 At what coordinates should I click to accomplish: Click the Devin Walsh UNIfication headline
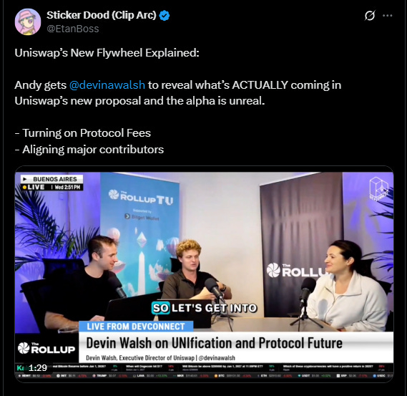[214, 343]
